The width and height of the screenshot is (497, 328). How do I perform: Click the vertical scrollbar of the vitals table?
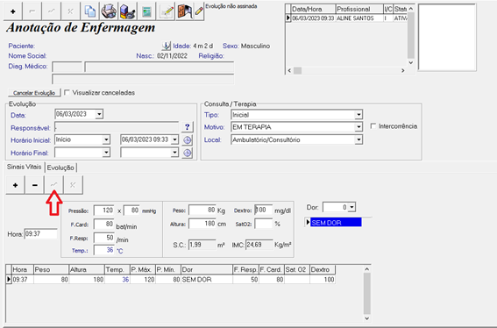pos(366,294)
